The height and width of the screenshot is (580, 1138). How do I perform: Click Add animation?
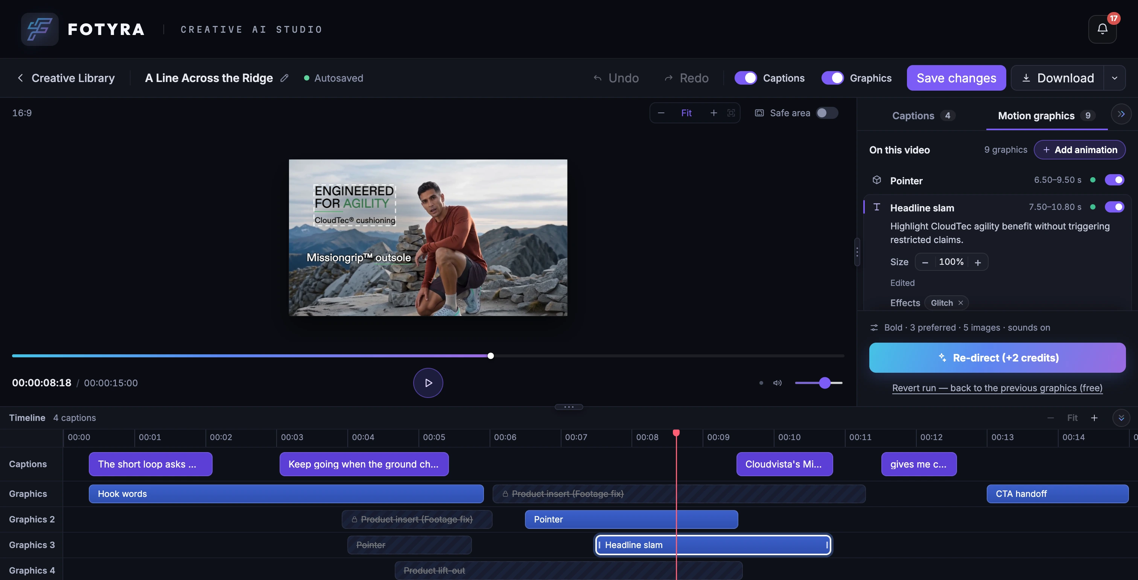click(1079, 150)
